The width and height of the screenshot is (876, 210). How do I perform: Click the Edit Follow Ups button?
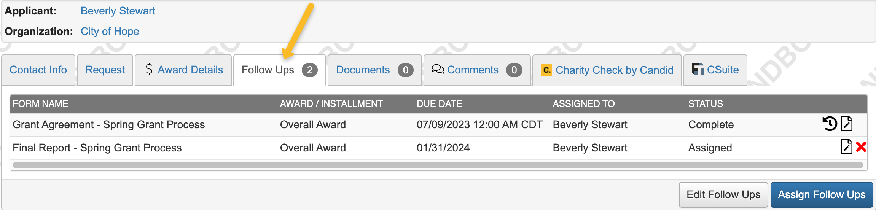[x=723, y=195]
